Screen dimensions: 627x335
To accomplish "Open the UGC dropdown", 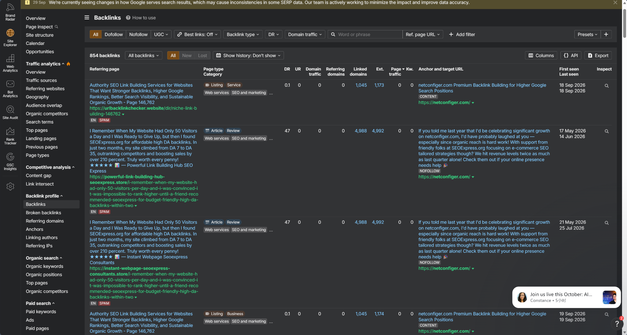I will (161, 34).
